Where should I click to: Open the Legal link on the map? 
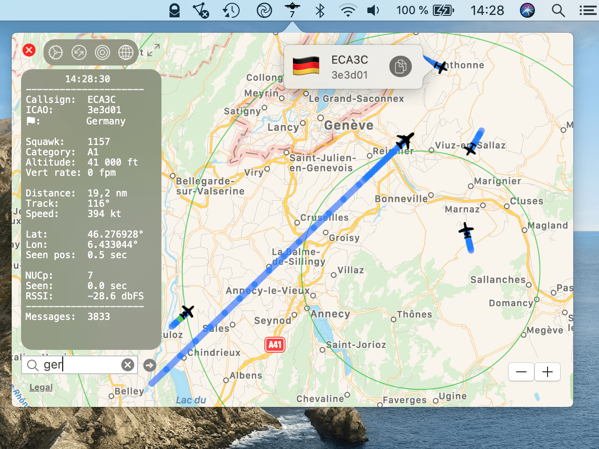point(41,387)
